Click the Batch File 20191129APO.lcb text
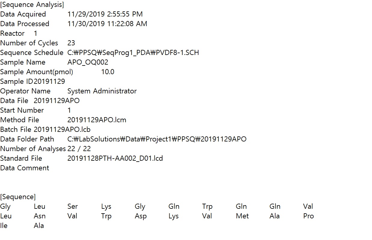372x240 pixels. point(45,129)
